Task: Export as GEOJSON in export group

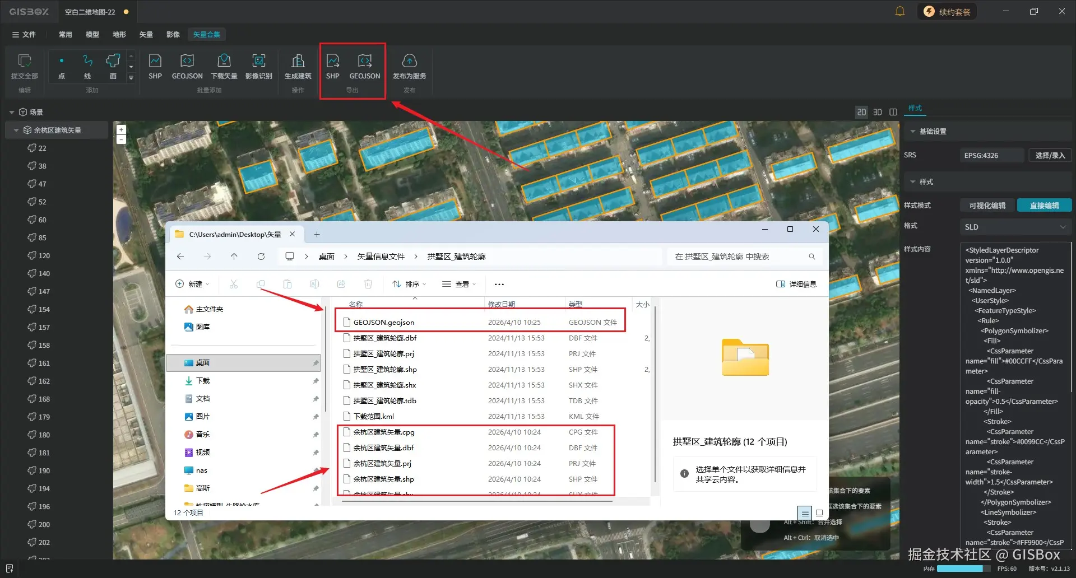Action: click(365, 66)
